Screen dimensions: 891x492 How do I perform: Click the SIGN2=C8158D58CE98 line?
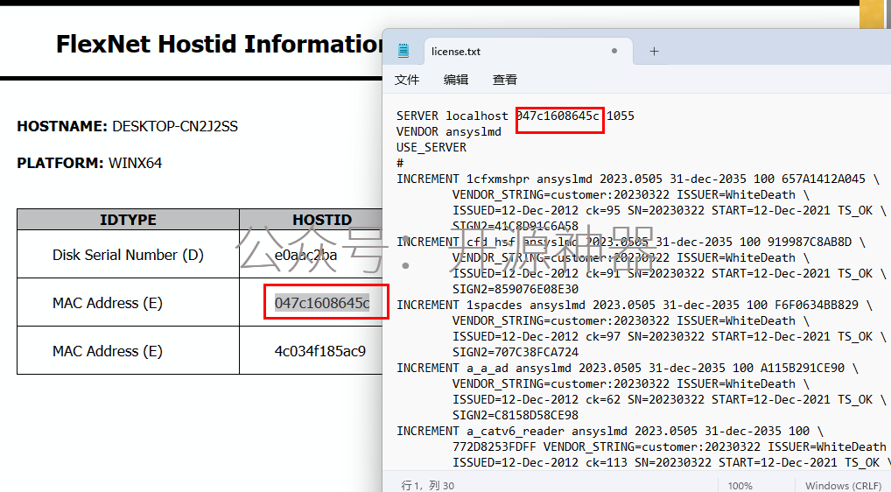[516, 415]
